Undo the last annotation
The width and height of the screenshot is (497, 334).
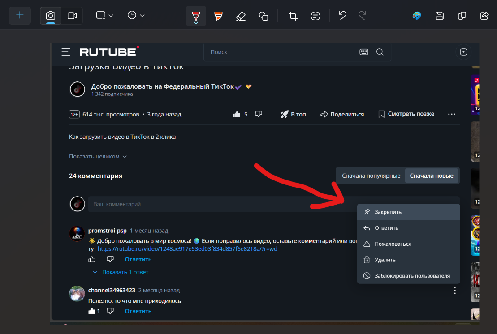tap(342, 16)
